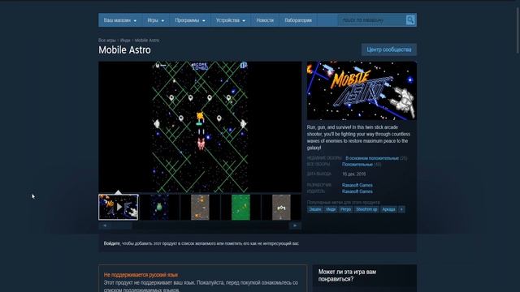Click the Run, gun, and survive description text
This screenshot has width=520, height=292.
pyautogui.click(x=358, y=137)
